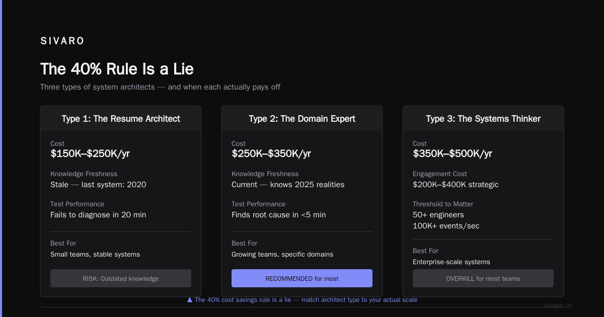This screenshot has height=317, width=604.
Task: Select the "Type 1: The Resume Architect" card header
Action: click(x=121, y=119)
